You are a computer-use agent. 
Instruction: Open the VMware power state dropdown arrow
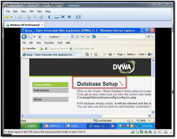point(11,17)
